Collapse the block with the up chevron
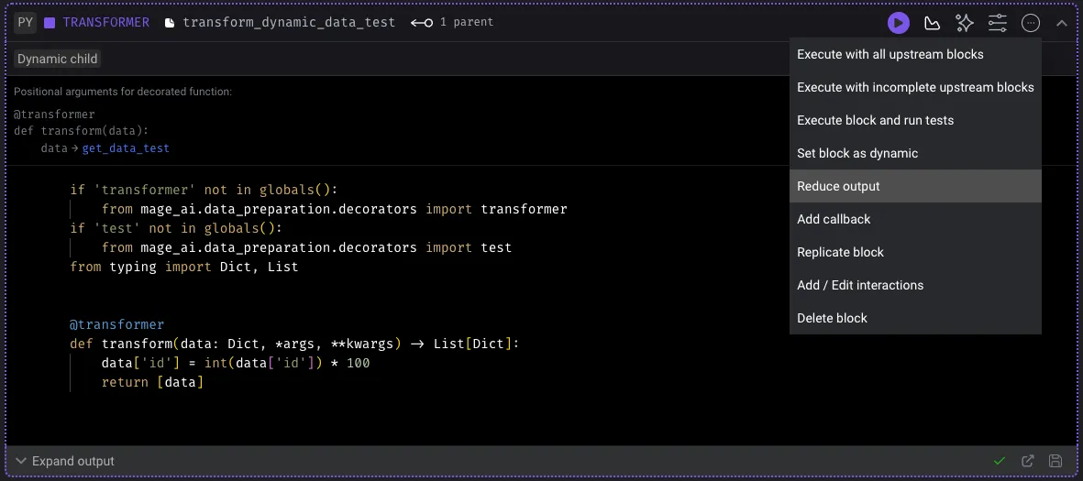The image size is (1083, 481). 1062,23
